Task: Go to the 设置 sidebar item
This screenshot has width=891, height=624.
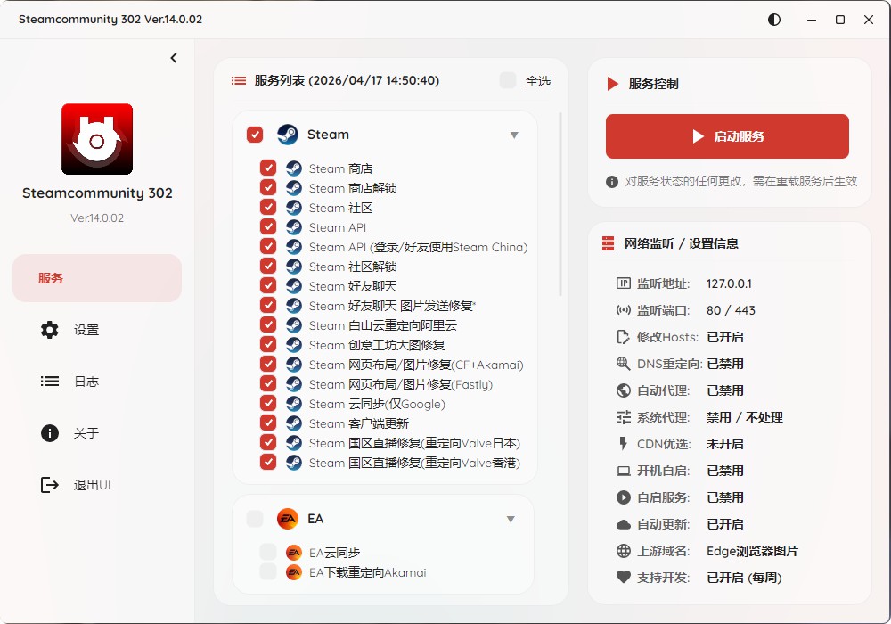Action: click(x=97, y=330)
